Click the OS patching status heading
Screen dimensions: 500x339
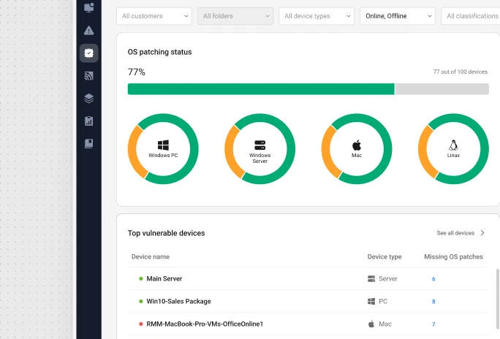[x=160, y=52]
